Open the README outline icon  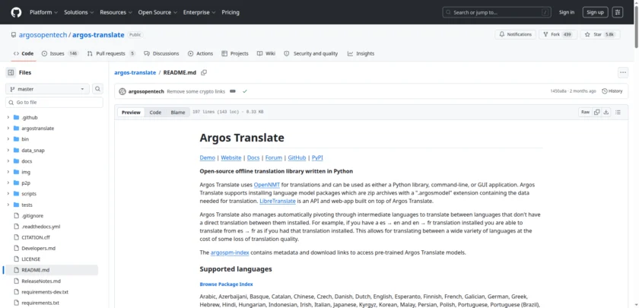tap(618, 112)
